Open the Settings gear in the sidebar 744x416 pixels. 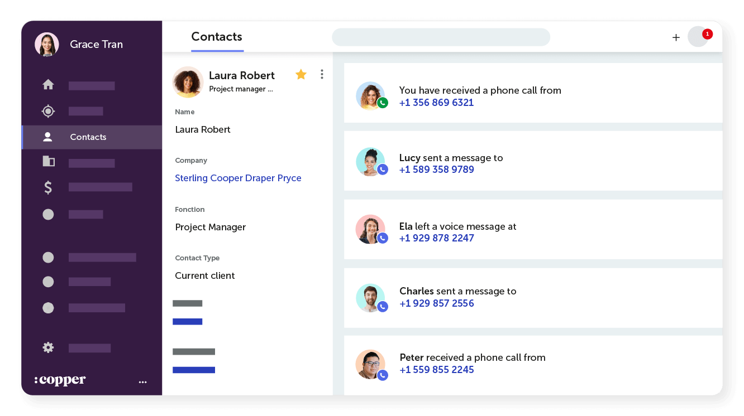point(48,347)
